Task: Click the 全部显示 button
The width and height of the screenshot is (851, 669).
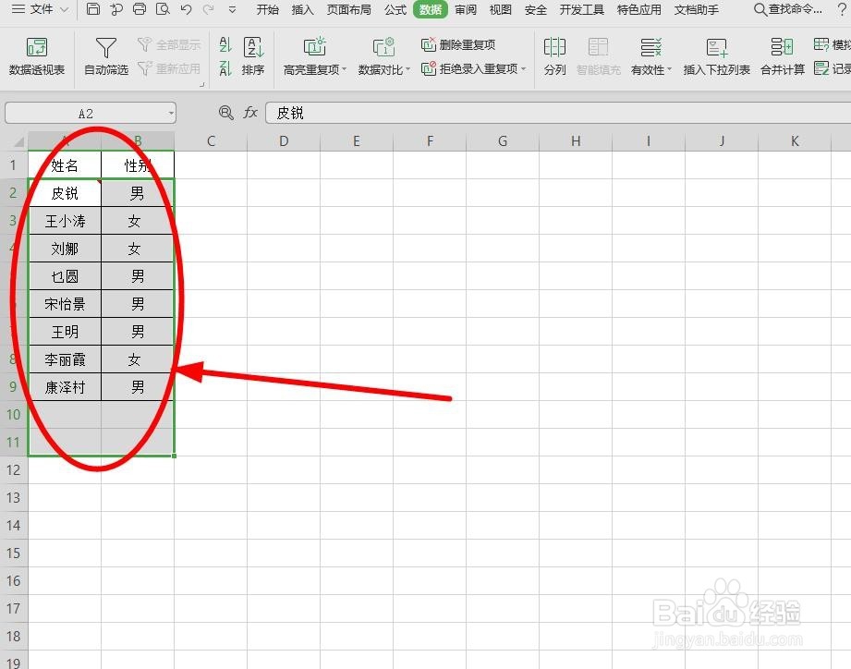Action: (x=169, y=44)
